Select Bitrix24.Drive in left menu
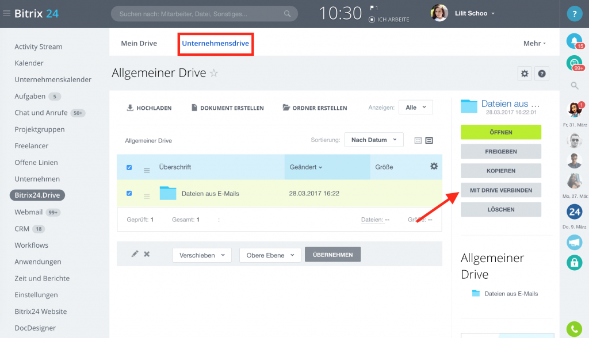The height and width of the screenshot is (338, 589). [x=37, y=195]
